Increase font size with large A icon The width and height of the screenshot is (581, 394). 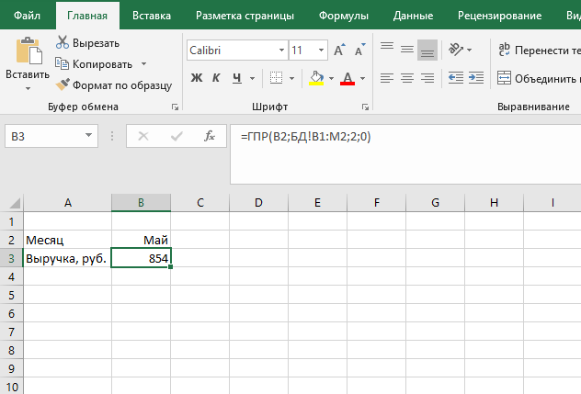[339, 50]
